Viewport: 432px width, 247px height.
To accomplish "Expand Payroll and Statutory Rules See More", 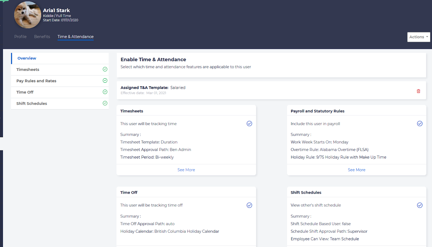I will (356, 170).
